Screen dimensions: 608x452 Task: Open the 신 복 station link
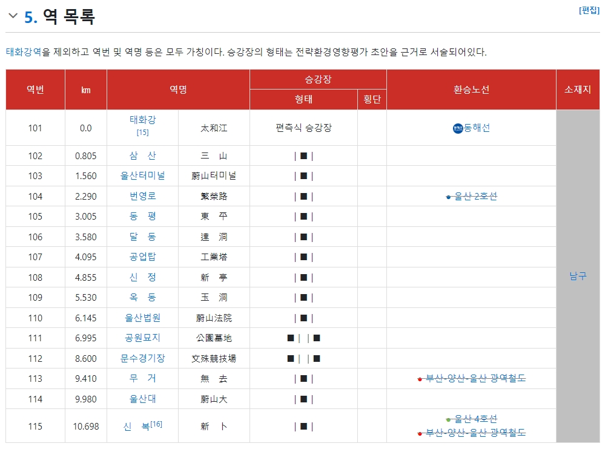[x=136, y=427]
